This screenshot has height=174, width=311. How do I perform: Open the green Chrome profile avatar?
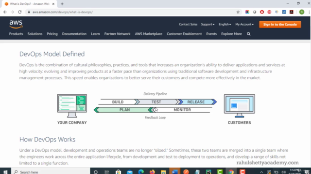(302, 12)
